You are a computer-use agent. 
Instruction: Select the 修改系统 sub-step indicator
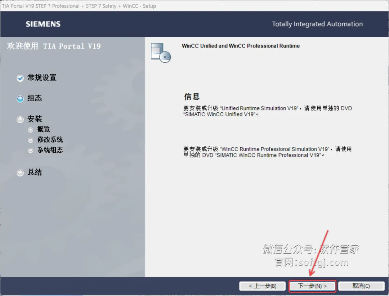(x=31, y=140)
